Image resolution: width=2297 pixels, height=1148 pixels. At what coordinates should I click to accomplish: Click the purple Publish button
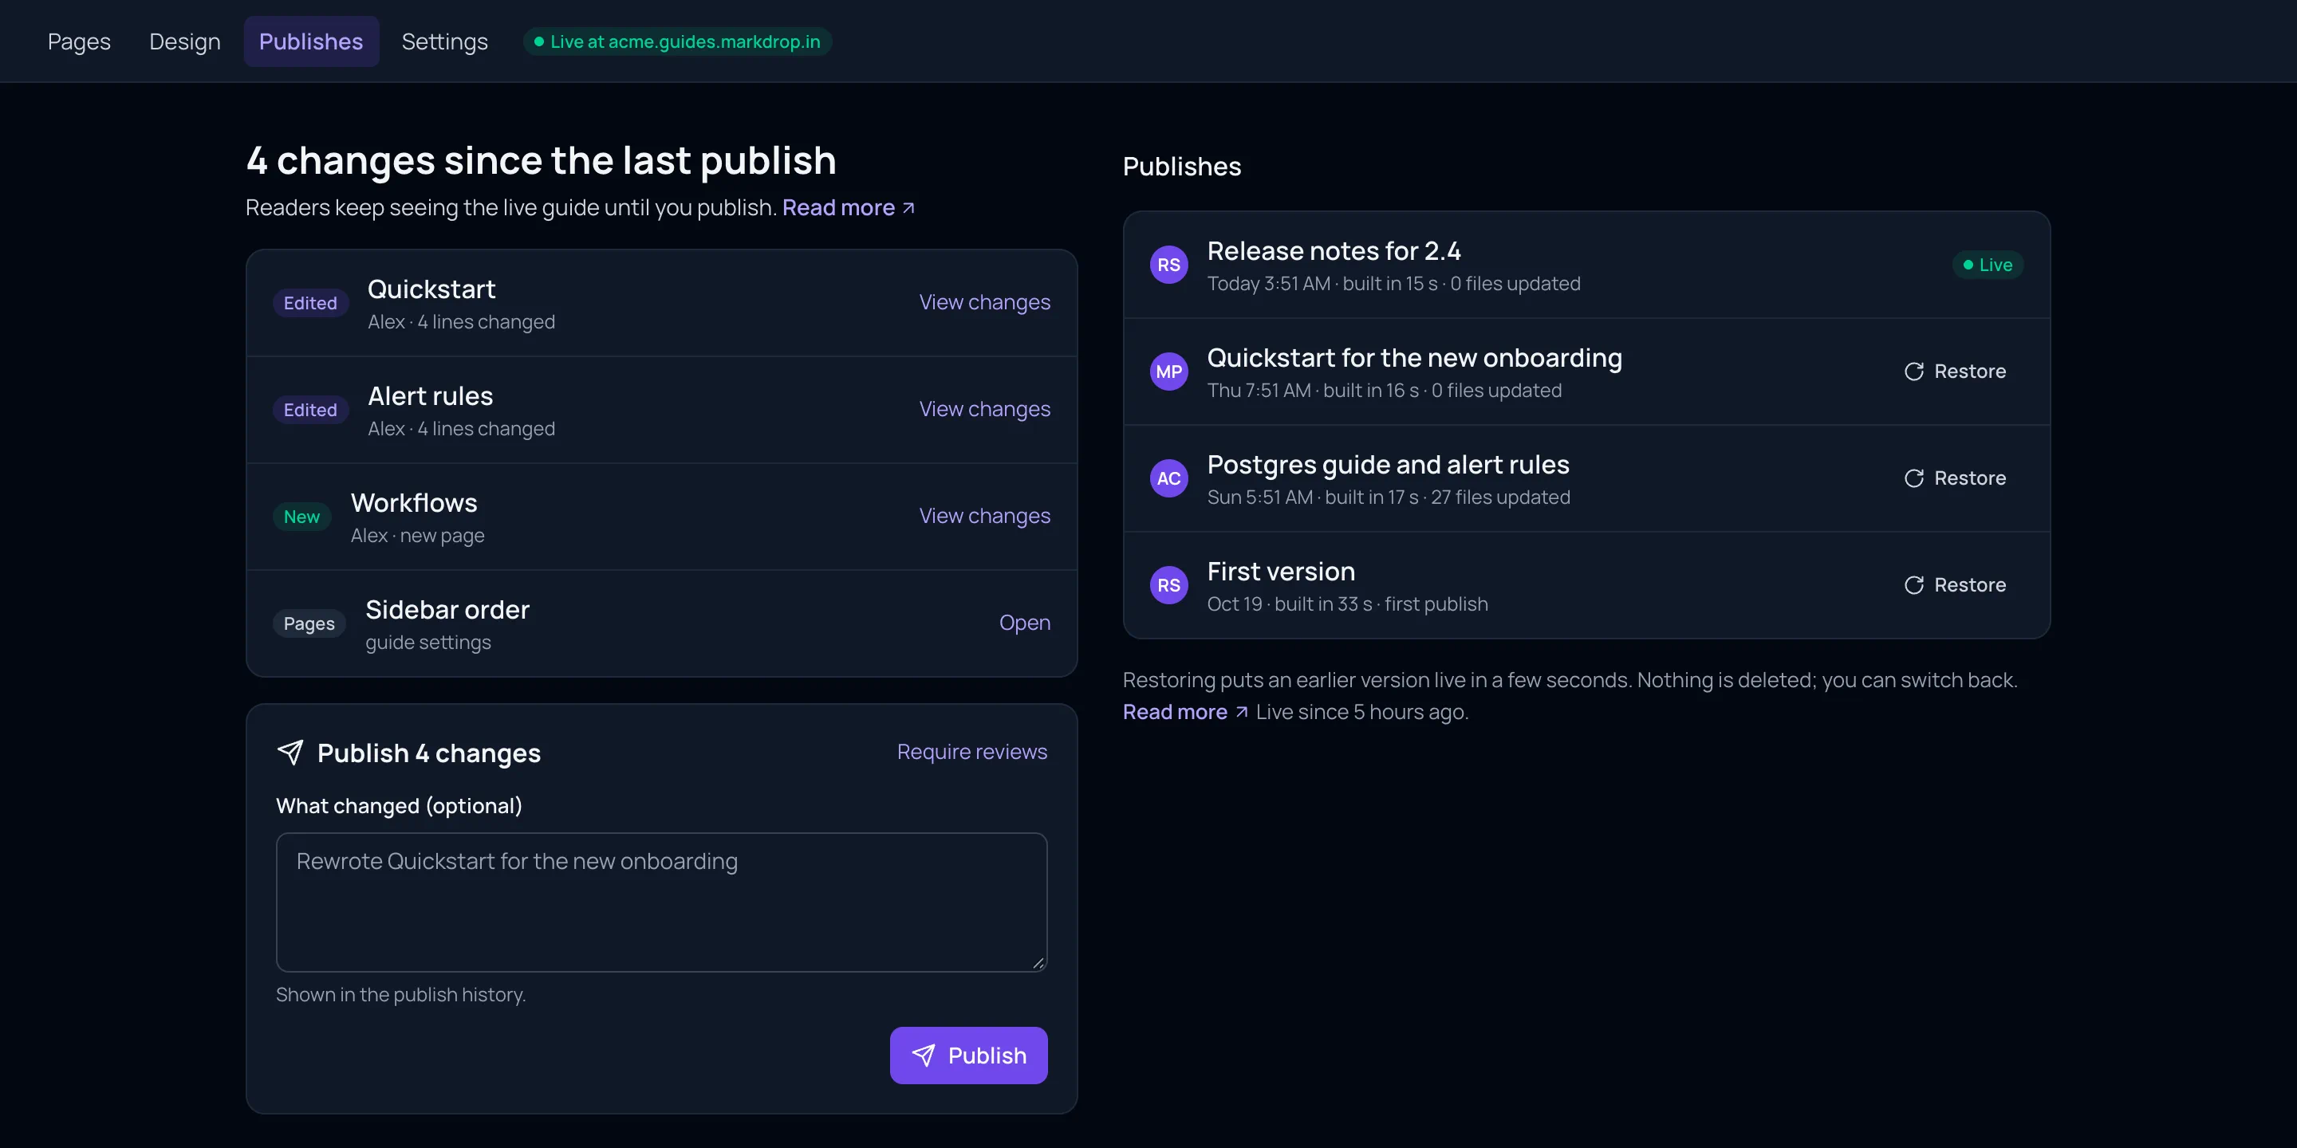pos(968,1056)
